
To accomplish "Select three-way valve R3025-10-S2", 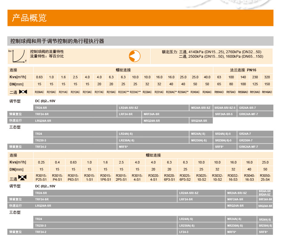I will click(x=202, y=178).
